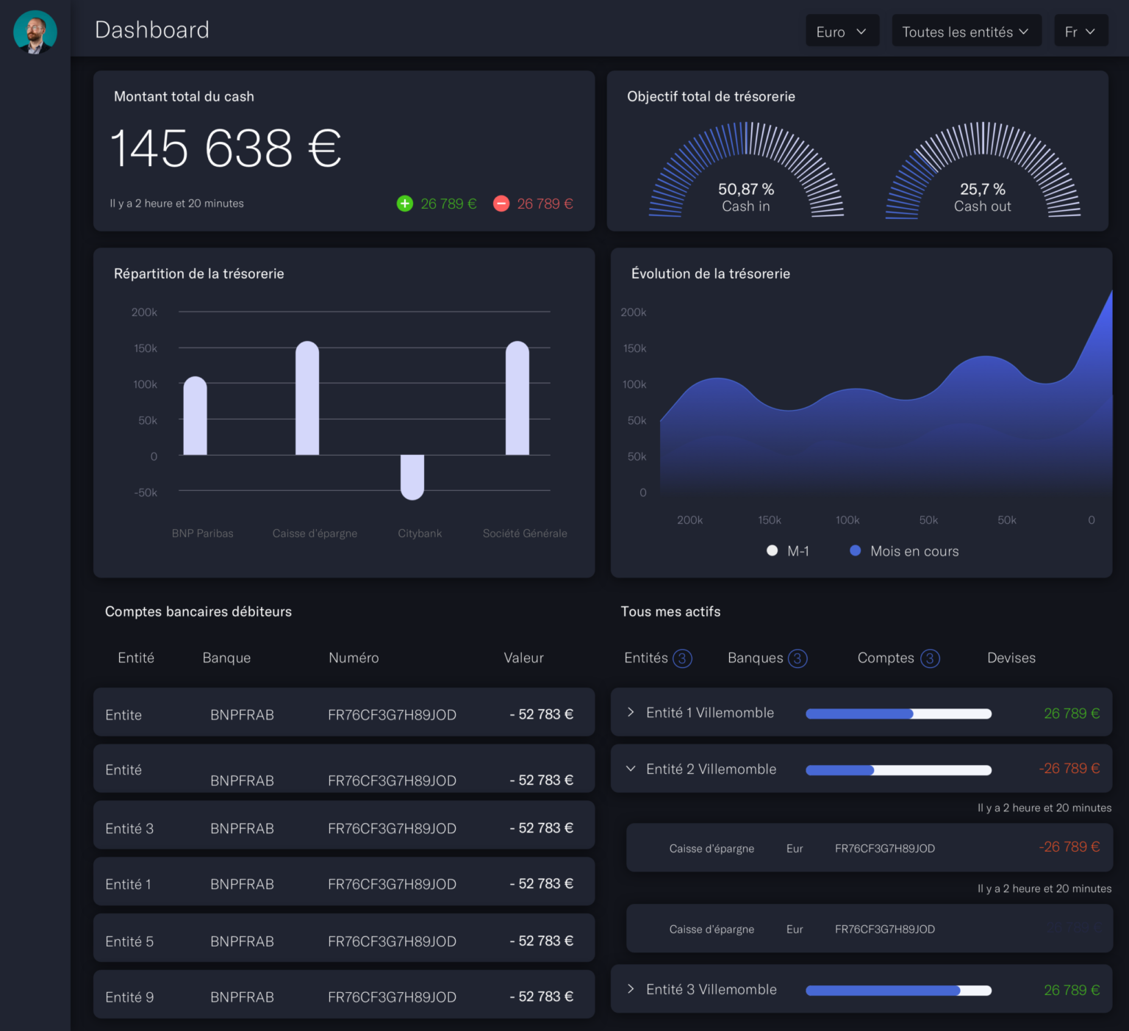The width and height of the screenshot is (1129, 1031).
Task: Click the green plus cash-in icon
Action: click(x=404, y=204)
